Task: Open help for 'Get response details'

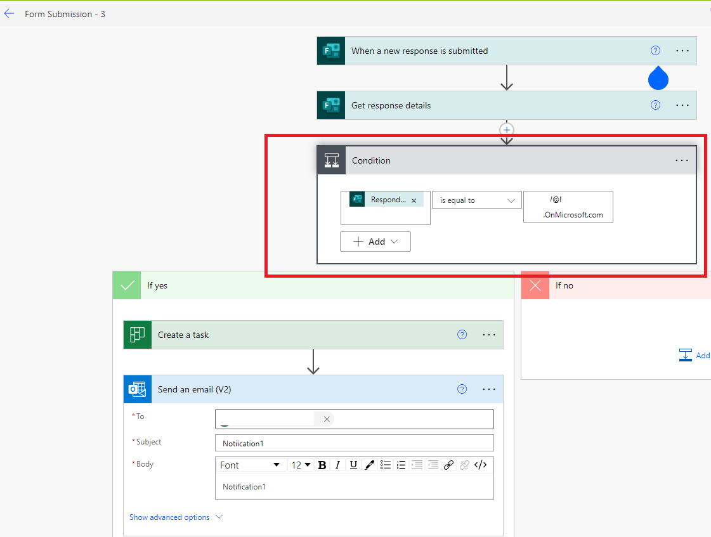Action: click(x=655, y=105)
